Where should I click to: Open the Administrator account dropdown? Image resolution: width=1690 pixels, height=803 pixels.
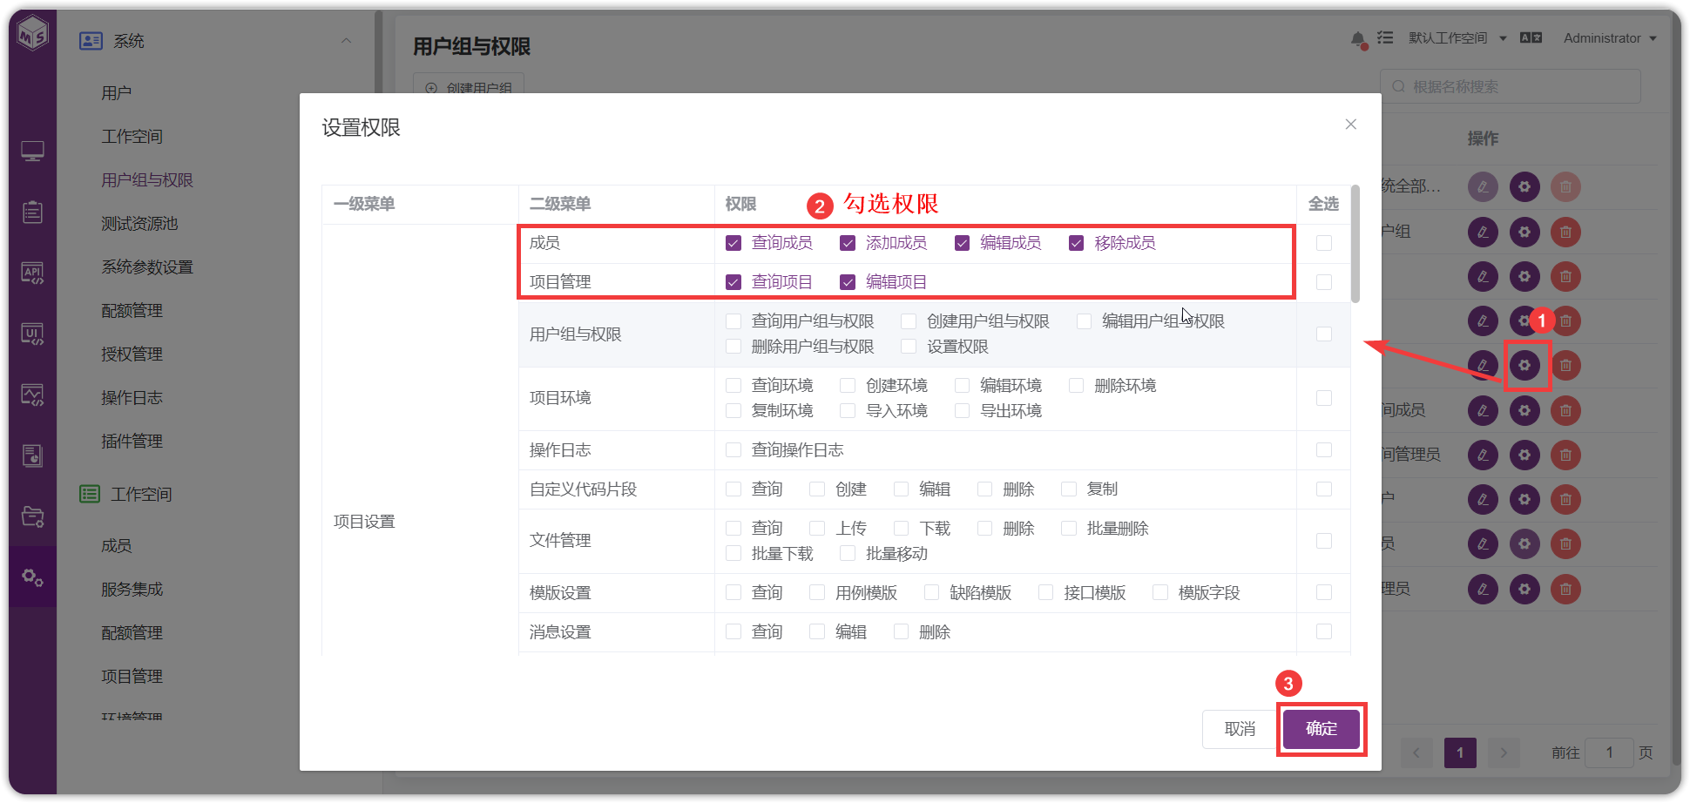tap(1610, 38)
